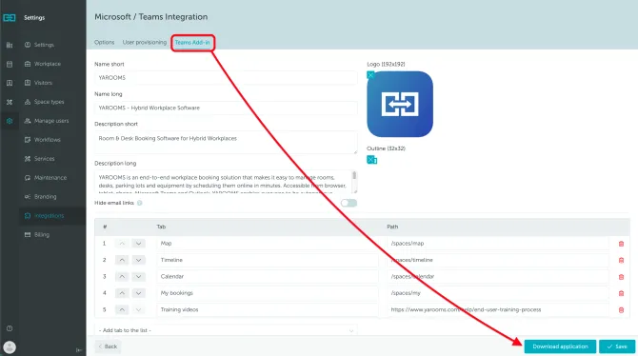This screenshot has width=638, height=356.
Task: Select the settings gear icon in the left rail
Action: (x=10, y=121)
